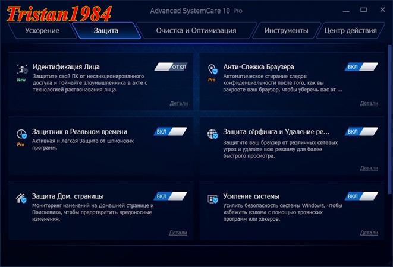Click Детали under Анти-Слежка Браузера
Viewport: 393px width, 267px height.
click(369, 103)
